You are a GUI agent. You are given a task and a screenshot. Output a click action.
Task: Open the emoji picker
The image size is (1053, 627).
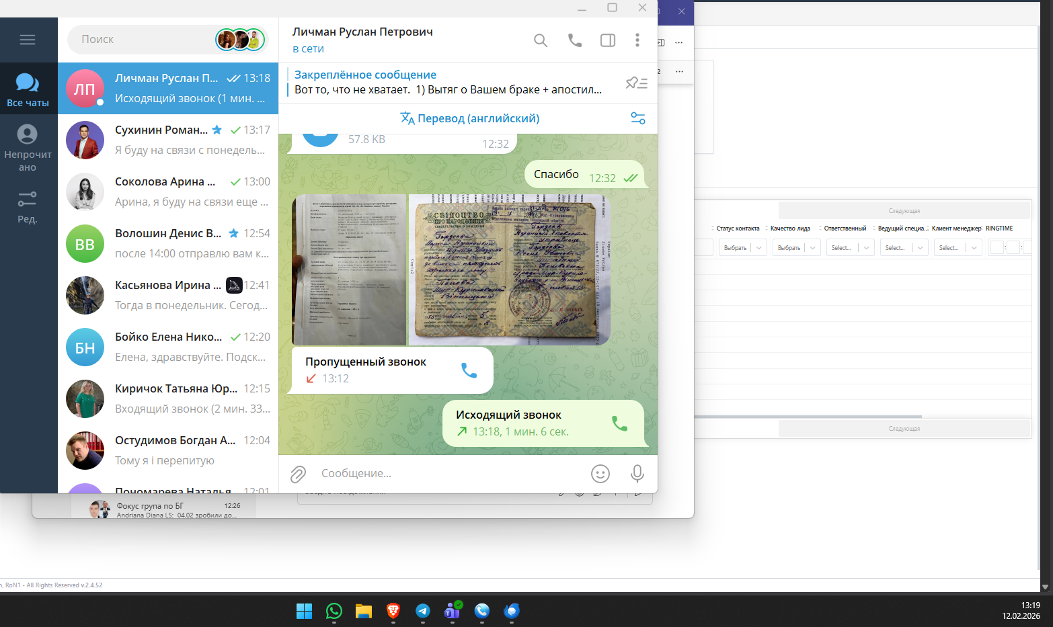pyautogui.click(x=600, y=474)
